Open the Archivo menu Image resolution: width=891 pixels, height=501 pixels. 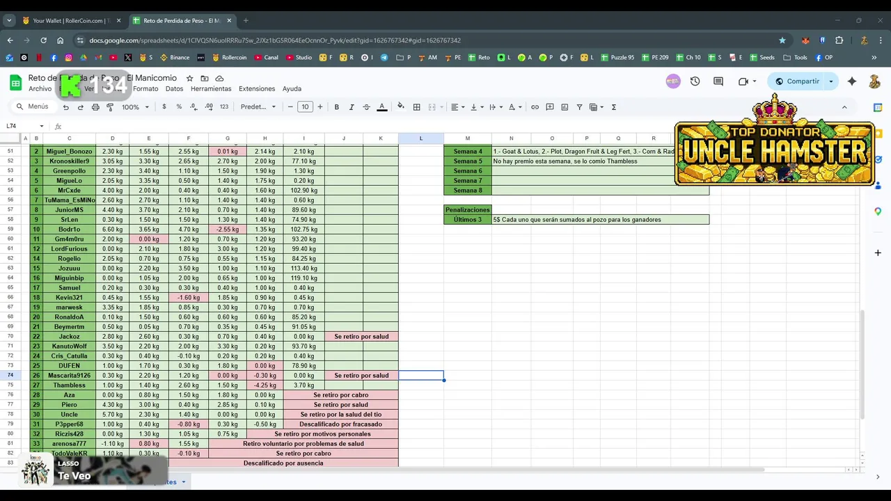click(40, 89)
